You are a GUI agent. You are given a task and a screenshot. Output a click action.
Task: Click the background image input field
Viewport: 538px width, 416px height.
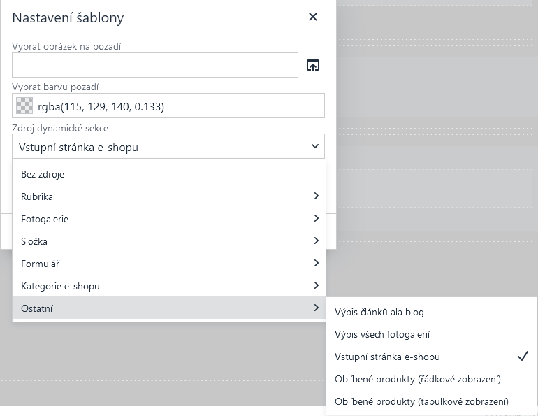155,66
